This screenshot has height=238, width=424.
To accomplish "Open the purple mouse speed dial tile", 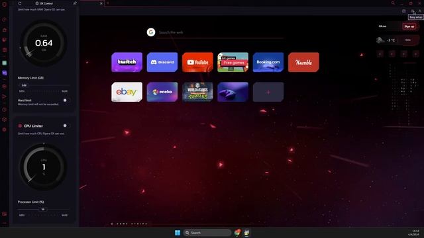I will click(x=233, y=92).
